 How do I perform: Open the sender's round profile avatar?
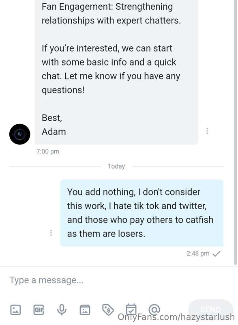[19, 134]
